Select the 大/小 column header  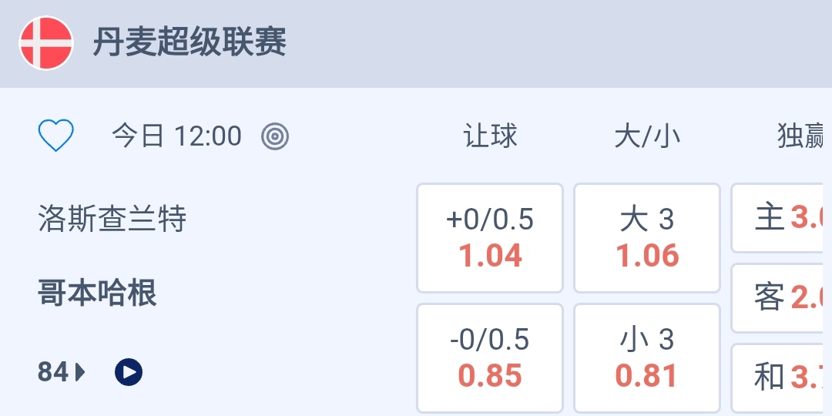[647, 136]
